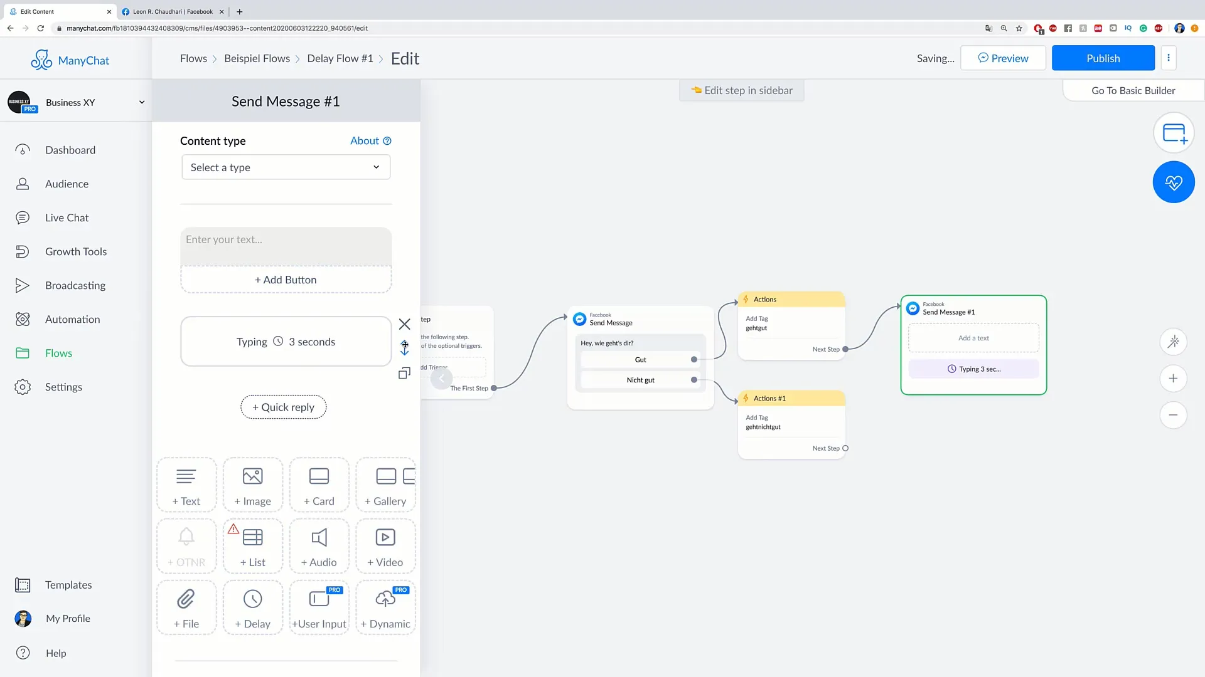Click the Send Message #1 sidebar title
1205x677 pixels.
pos(286,102)
